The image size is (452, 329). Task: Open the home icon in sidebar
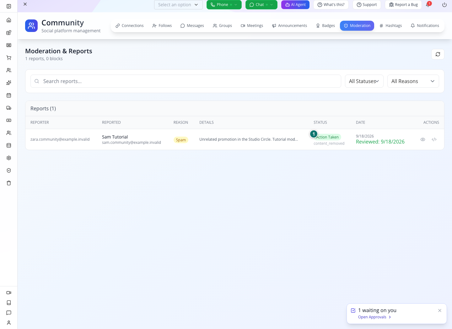click(x=9, y=20)
